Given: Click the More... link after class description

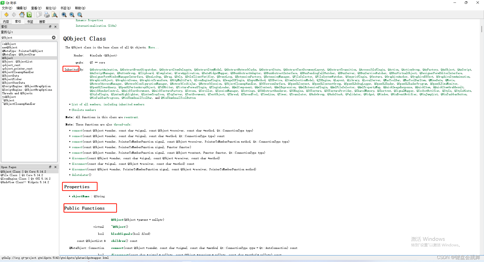Looking at the screenshot, I should 153,47.
